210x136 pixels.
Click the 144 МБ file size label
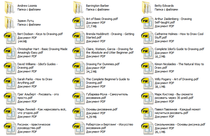(22, 41)
